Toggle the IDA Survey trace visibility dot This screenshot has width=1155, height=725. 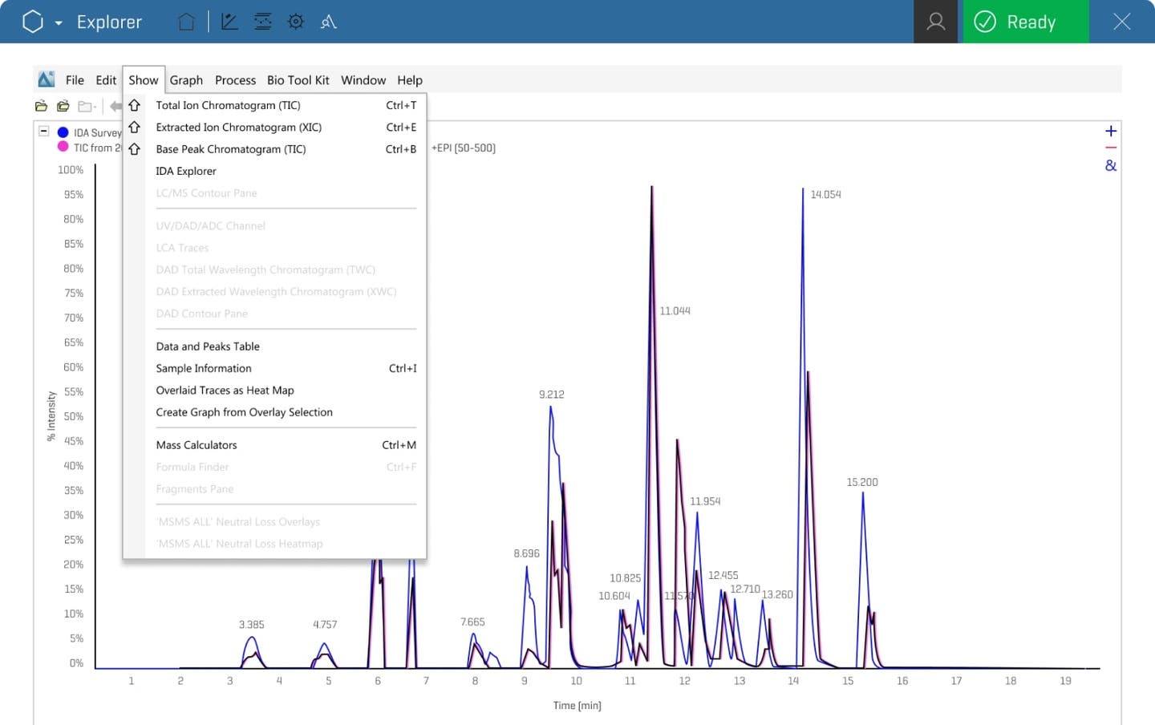click(x=63, y=132)
